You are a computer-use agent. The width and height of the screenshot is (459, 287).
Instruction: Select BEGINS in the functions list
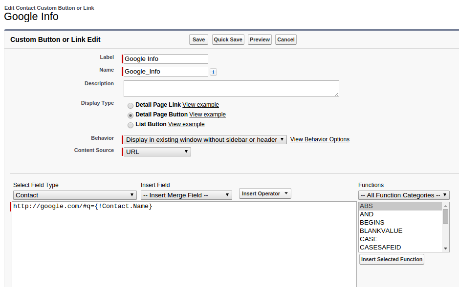[372, 223]
